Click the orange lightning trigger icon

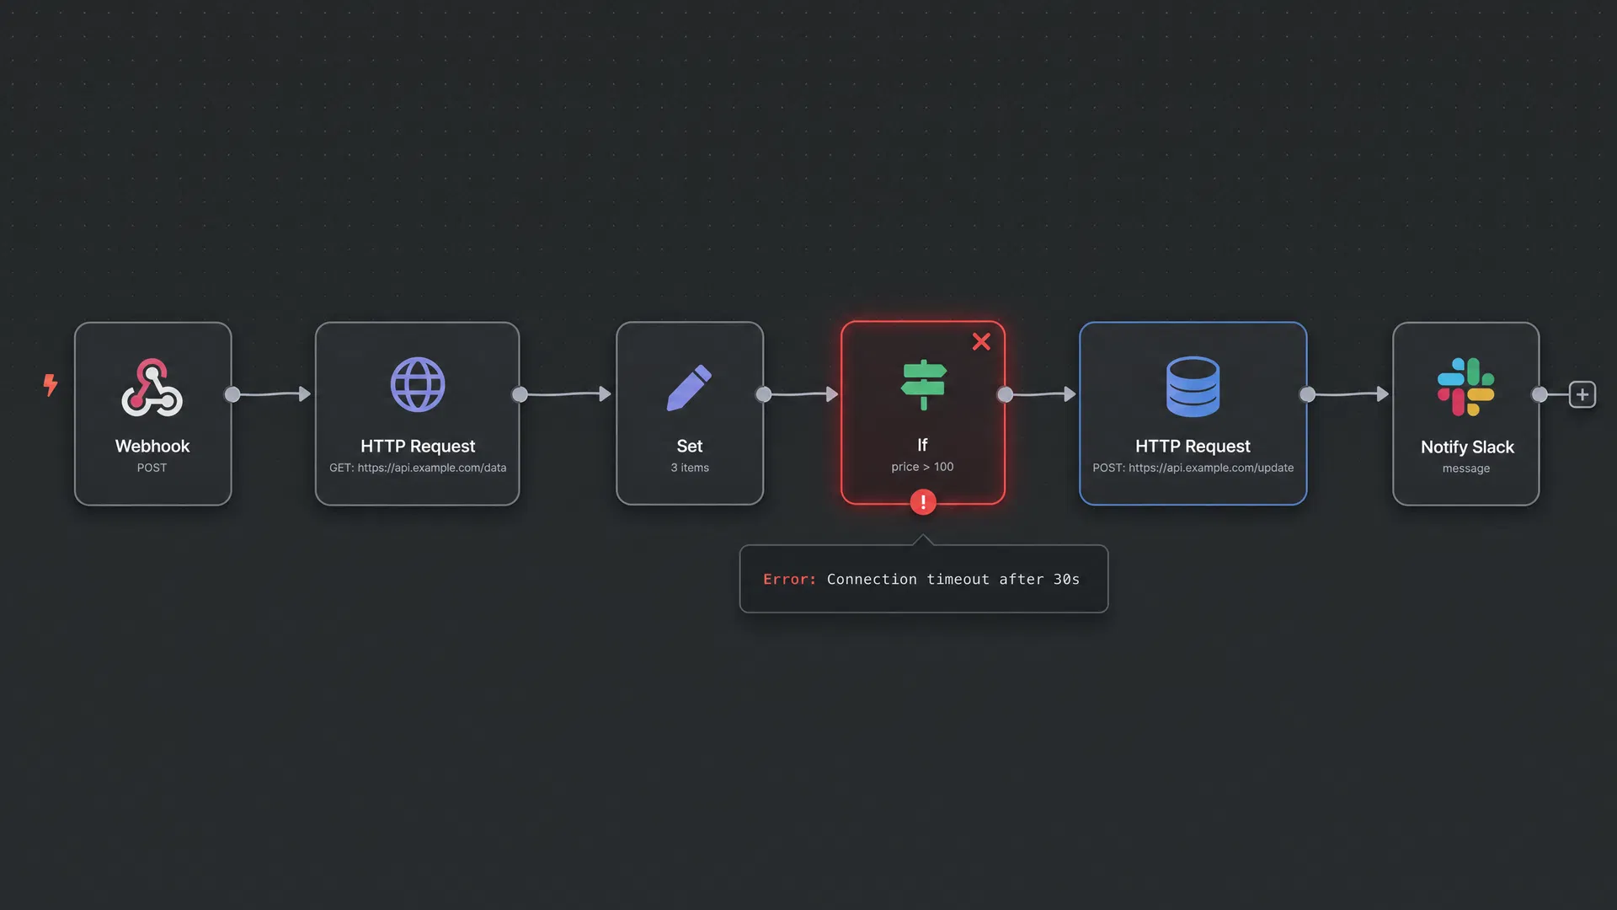[x=51, y=385]
